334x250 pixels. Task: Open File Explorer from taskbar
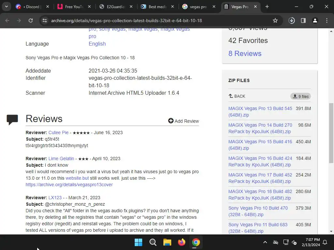point(167,242)
